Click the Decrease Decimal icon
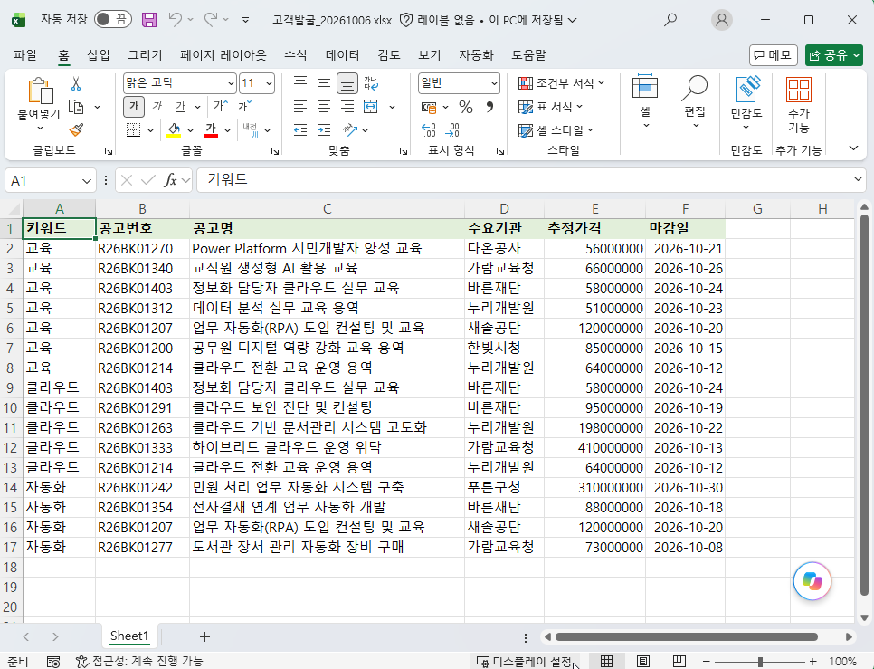Image resolution: width=874 pixels, height=669 pixels. [452, 129]
